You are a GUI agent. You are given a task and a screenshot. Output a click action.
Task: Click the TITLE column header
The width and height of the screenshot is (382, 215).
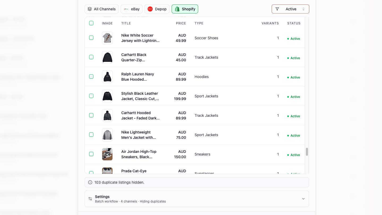(126, 23)
